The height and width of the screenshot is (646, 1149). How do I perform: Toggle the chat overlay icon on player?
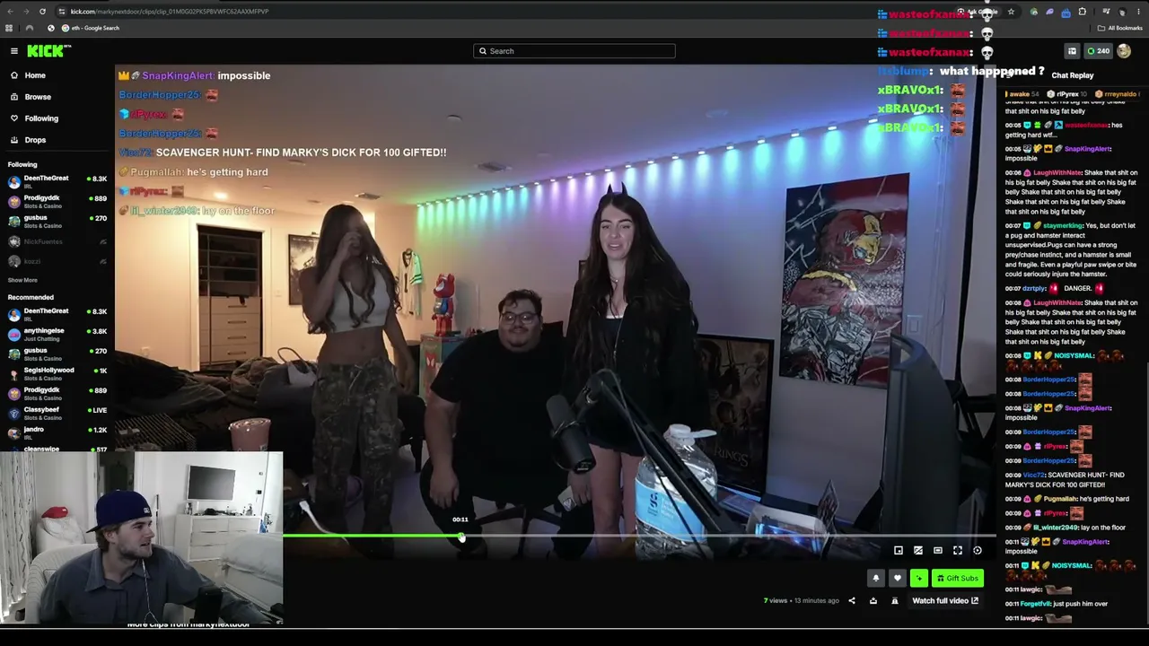point(918,551)
